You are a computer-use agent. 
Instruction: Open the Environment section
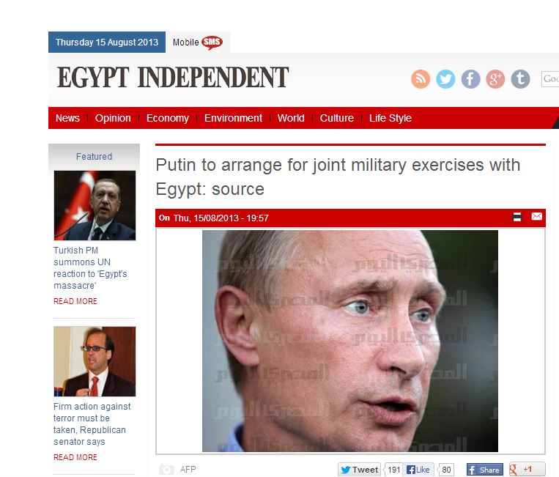coord(233,118)
